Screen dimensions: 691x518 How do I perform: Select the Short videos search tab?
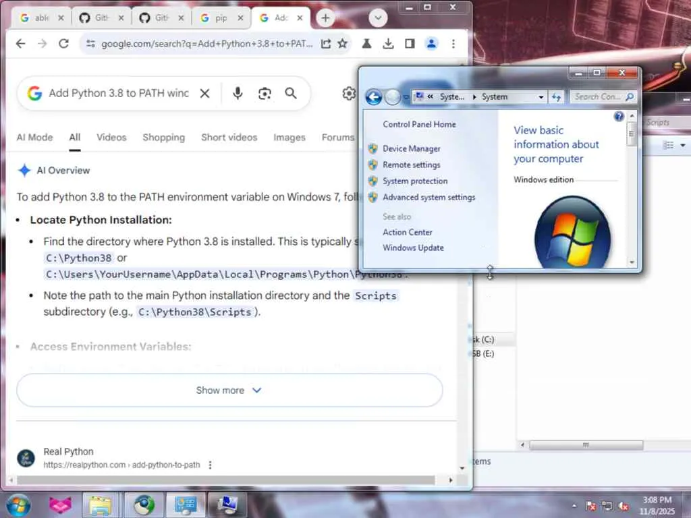(229, 138)
